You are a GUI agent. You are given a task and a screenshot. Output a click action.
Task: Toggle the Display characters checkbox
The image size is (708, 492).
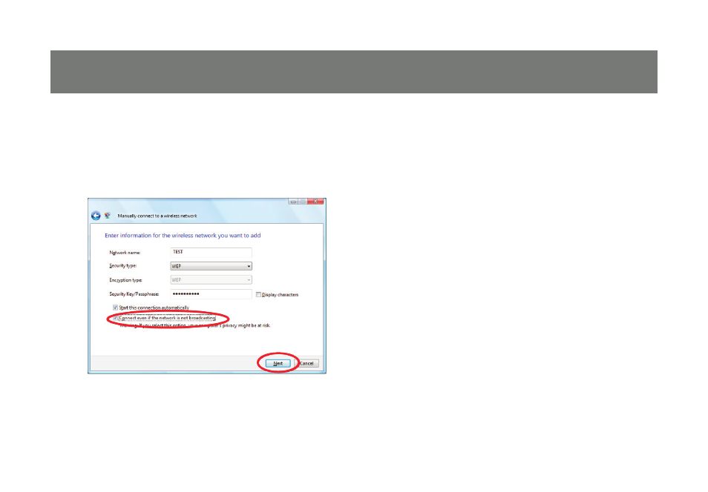258,294
